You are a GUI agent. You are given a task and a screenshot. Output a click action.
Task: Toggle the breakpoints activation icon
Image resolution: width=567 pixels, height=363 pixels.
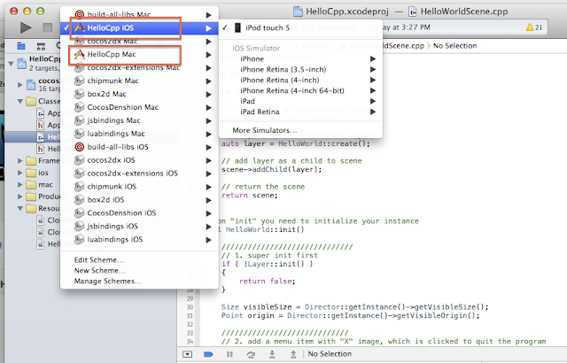click(208, 354)
